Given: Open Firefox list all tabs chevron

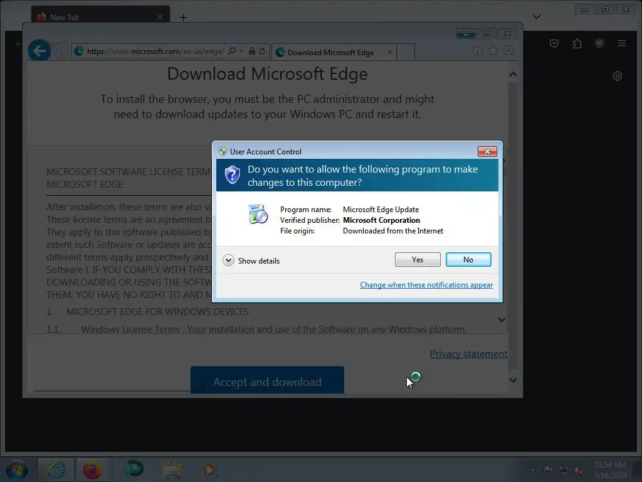Looking at the screenshot, I should point(537,17).
